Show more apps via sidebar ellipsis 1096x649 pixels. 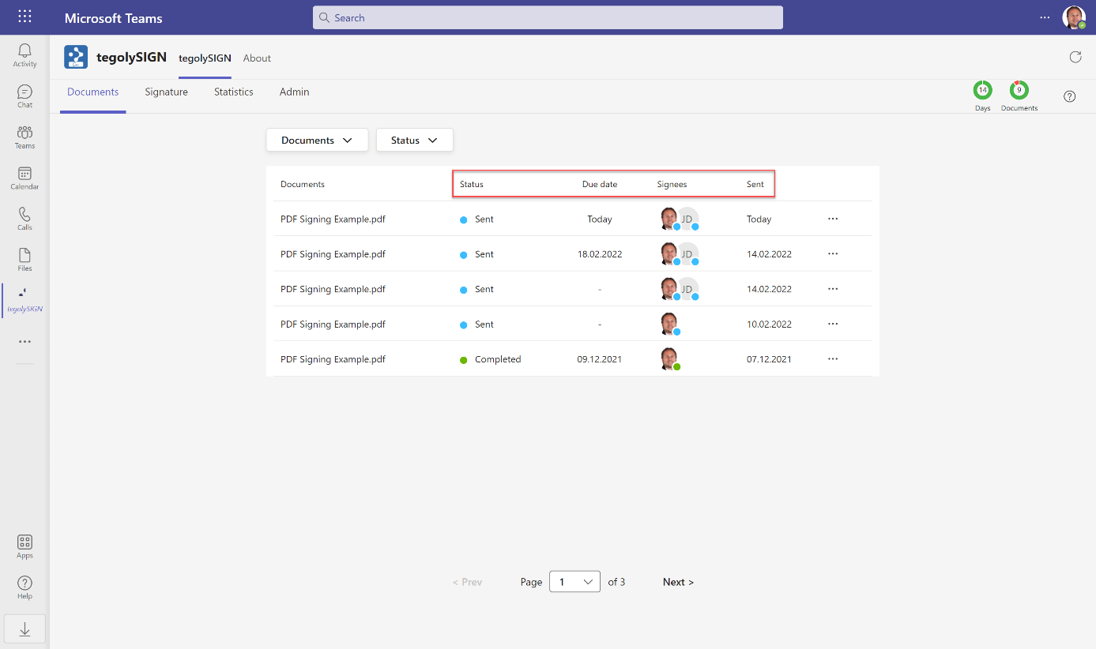pyautogui.click(x=24, y=342)
